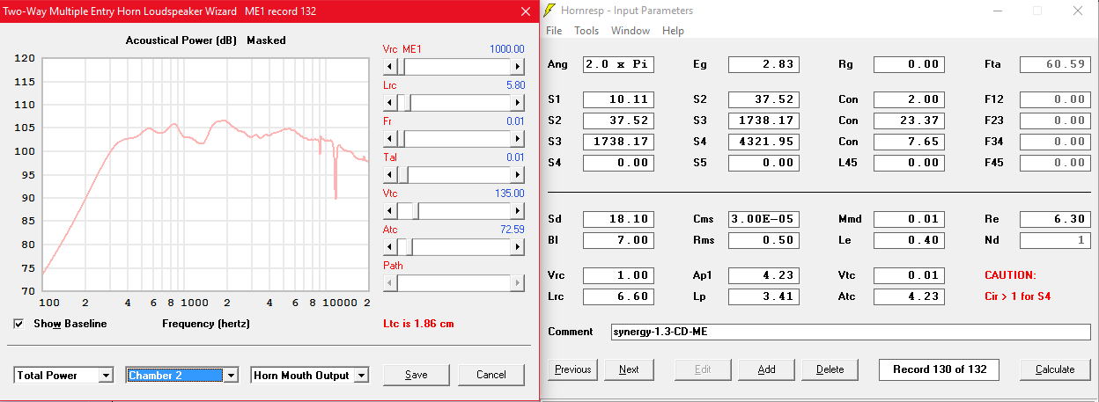
Task: Click the Next record button
Action: click(x=629, y=369)
